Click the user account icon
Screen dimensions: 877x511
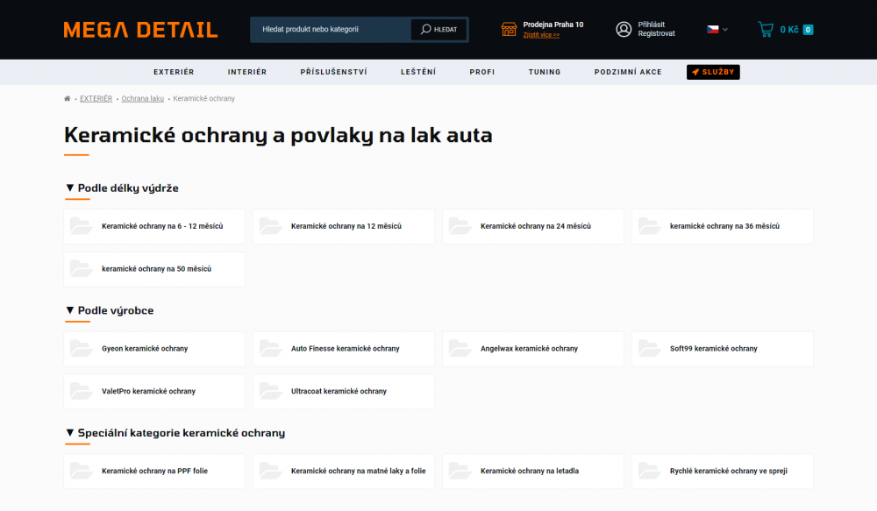click(624, 29)
